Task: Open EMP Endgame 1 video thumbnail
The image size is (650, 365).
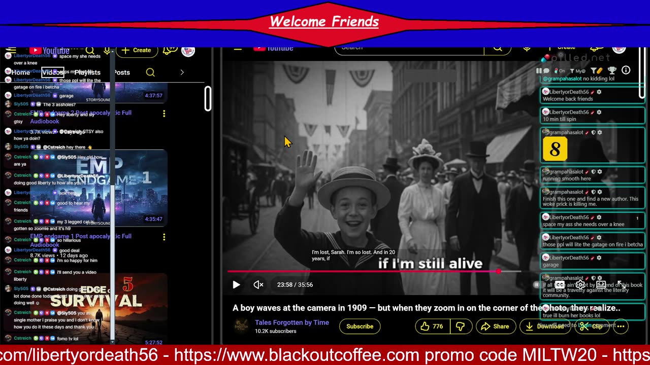Action: tap(99, 188)
